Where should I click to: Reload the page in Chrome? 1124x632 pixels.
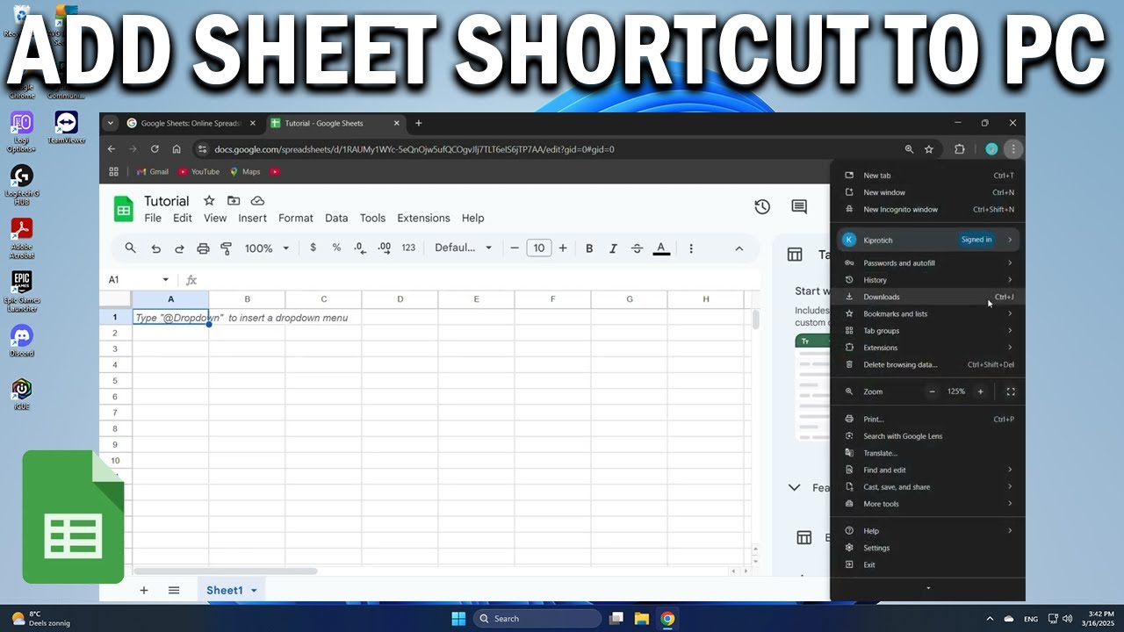pos(155,149)
